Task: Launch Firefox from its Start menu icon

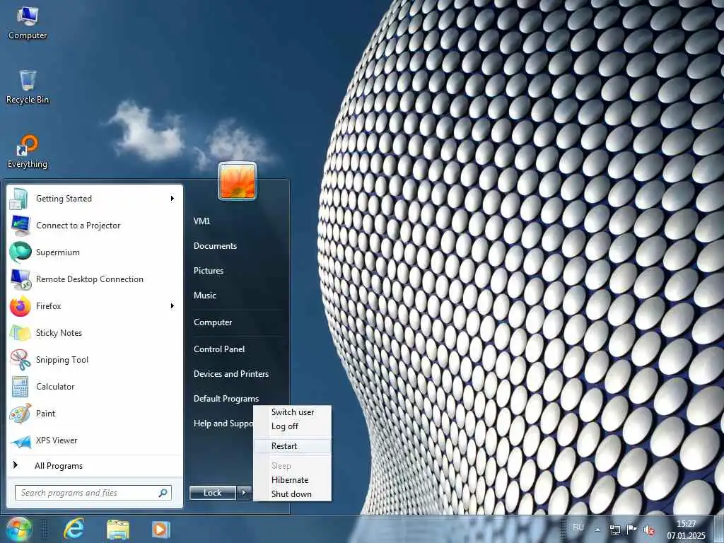Action: (20, 305)
